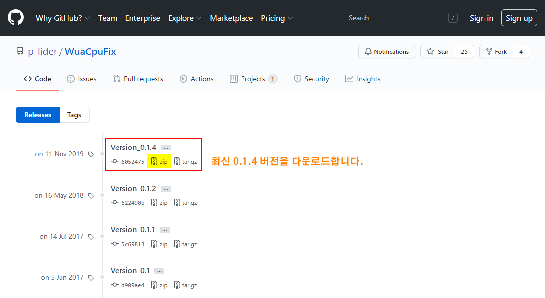
Task: Download the Version_0.1.4 tar.gz archive
Action: point(185,162)
